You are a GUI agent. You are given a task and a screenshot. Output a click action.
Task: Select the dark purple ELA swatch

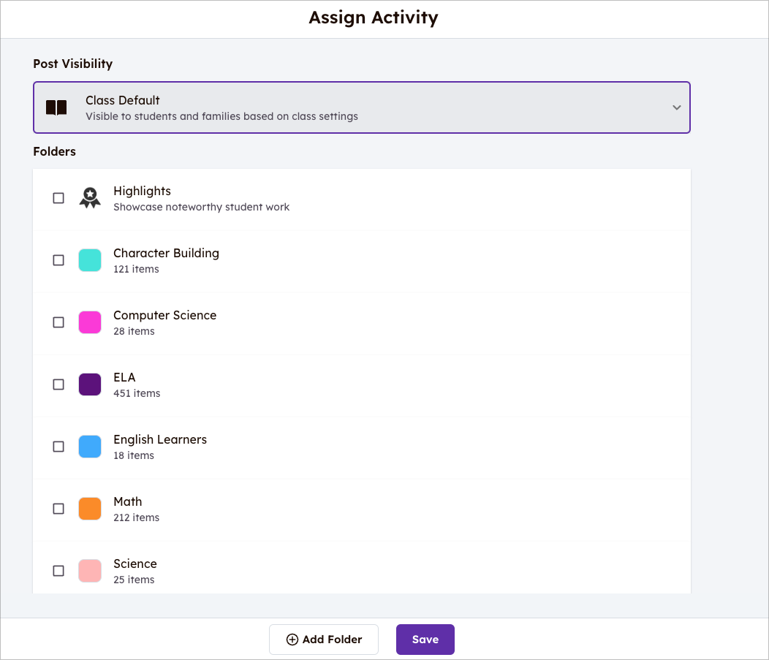click(x=90, y=384)
